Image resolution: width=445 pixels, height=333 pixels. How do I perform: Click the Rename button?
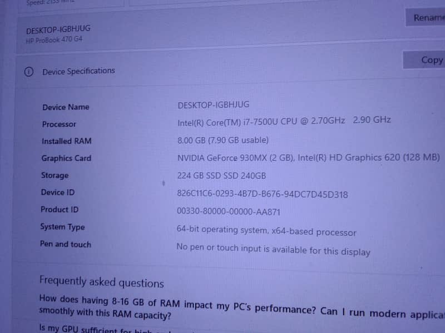(x=426, y=18)
